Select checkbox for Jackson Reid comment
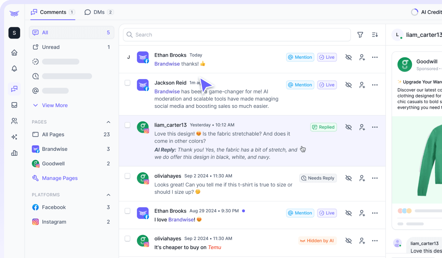Image resolution: width=442 pixels, height=258 pixels. 128,83
